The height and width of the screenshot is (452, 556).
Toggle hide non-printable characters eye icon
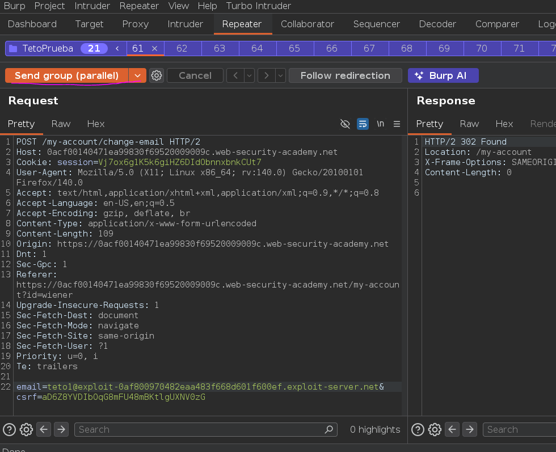pos(345,124)
